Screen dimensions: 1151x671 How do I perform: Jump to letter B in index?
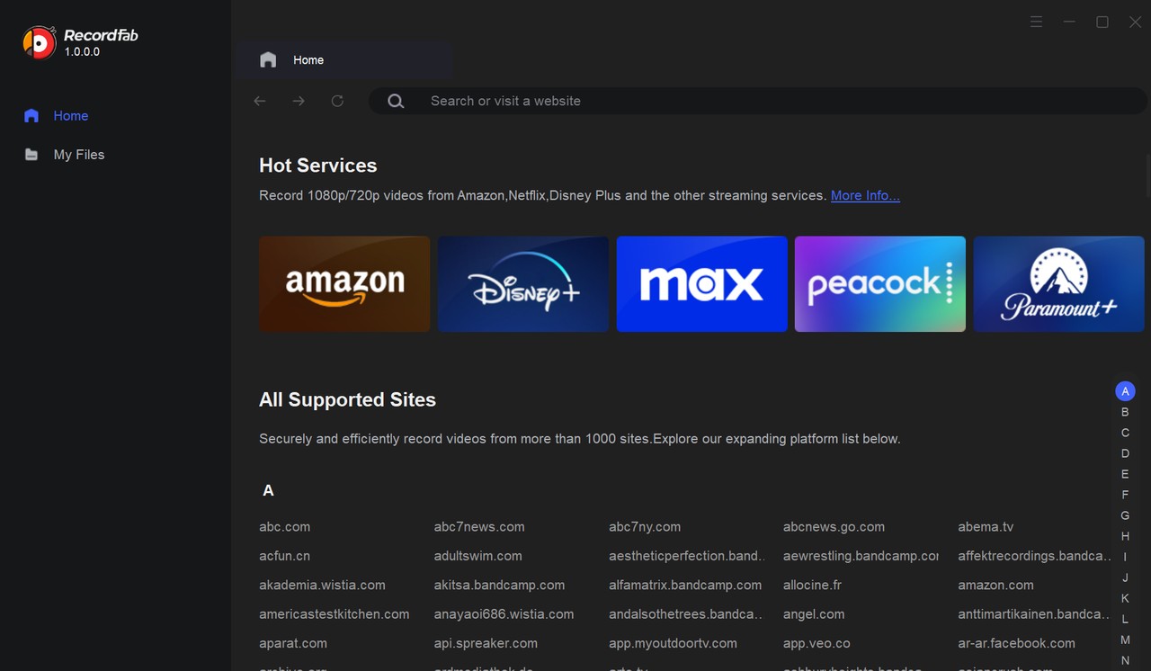pyautogui.click(x=1125, y=412)
